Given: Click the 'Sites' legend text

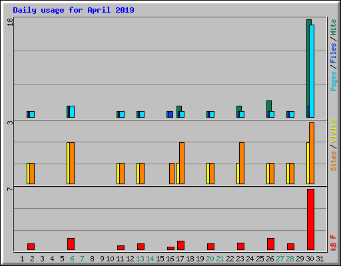Looking at the screenshot, I should pyautogui.click(x=334, y=161).
